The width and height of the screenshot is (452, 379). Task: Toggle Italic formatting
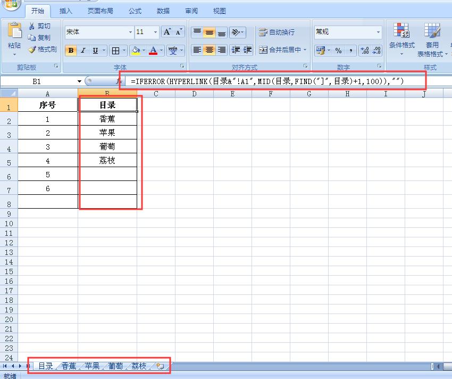pyautogui.click(x=83, y=51)
